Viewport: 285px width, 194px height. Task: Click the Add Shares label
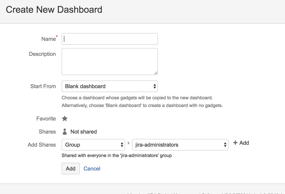pyautogui.click(x=42, y=145)
